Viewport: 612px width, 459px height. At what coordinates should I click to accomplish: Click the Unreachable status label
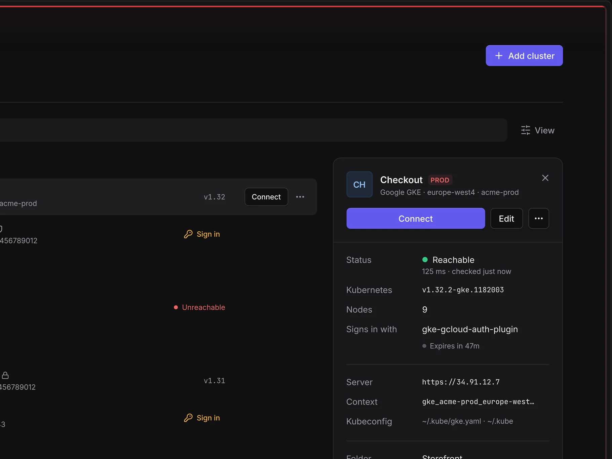tap(199, 307)
